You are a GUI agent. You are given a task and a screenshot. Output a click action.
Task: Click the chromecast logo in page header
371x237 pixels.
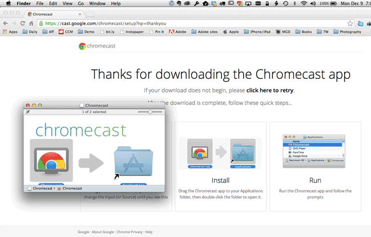[x=97, y=46]
